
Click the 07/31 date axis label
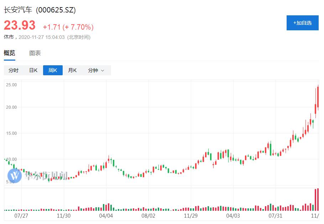275,216
